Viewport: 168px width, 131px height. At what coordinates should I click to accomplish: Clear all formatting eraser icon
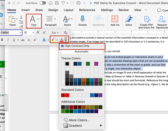pyautogui.click(x=65, y=32)
